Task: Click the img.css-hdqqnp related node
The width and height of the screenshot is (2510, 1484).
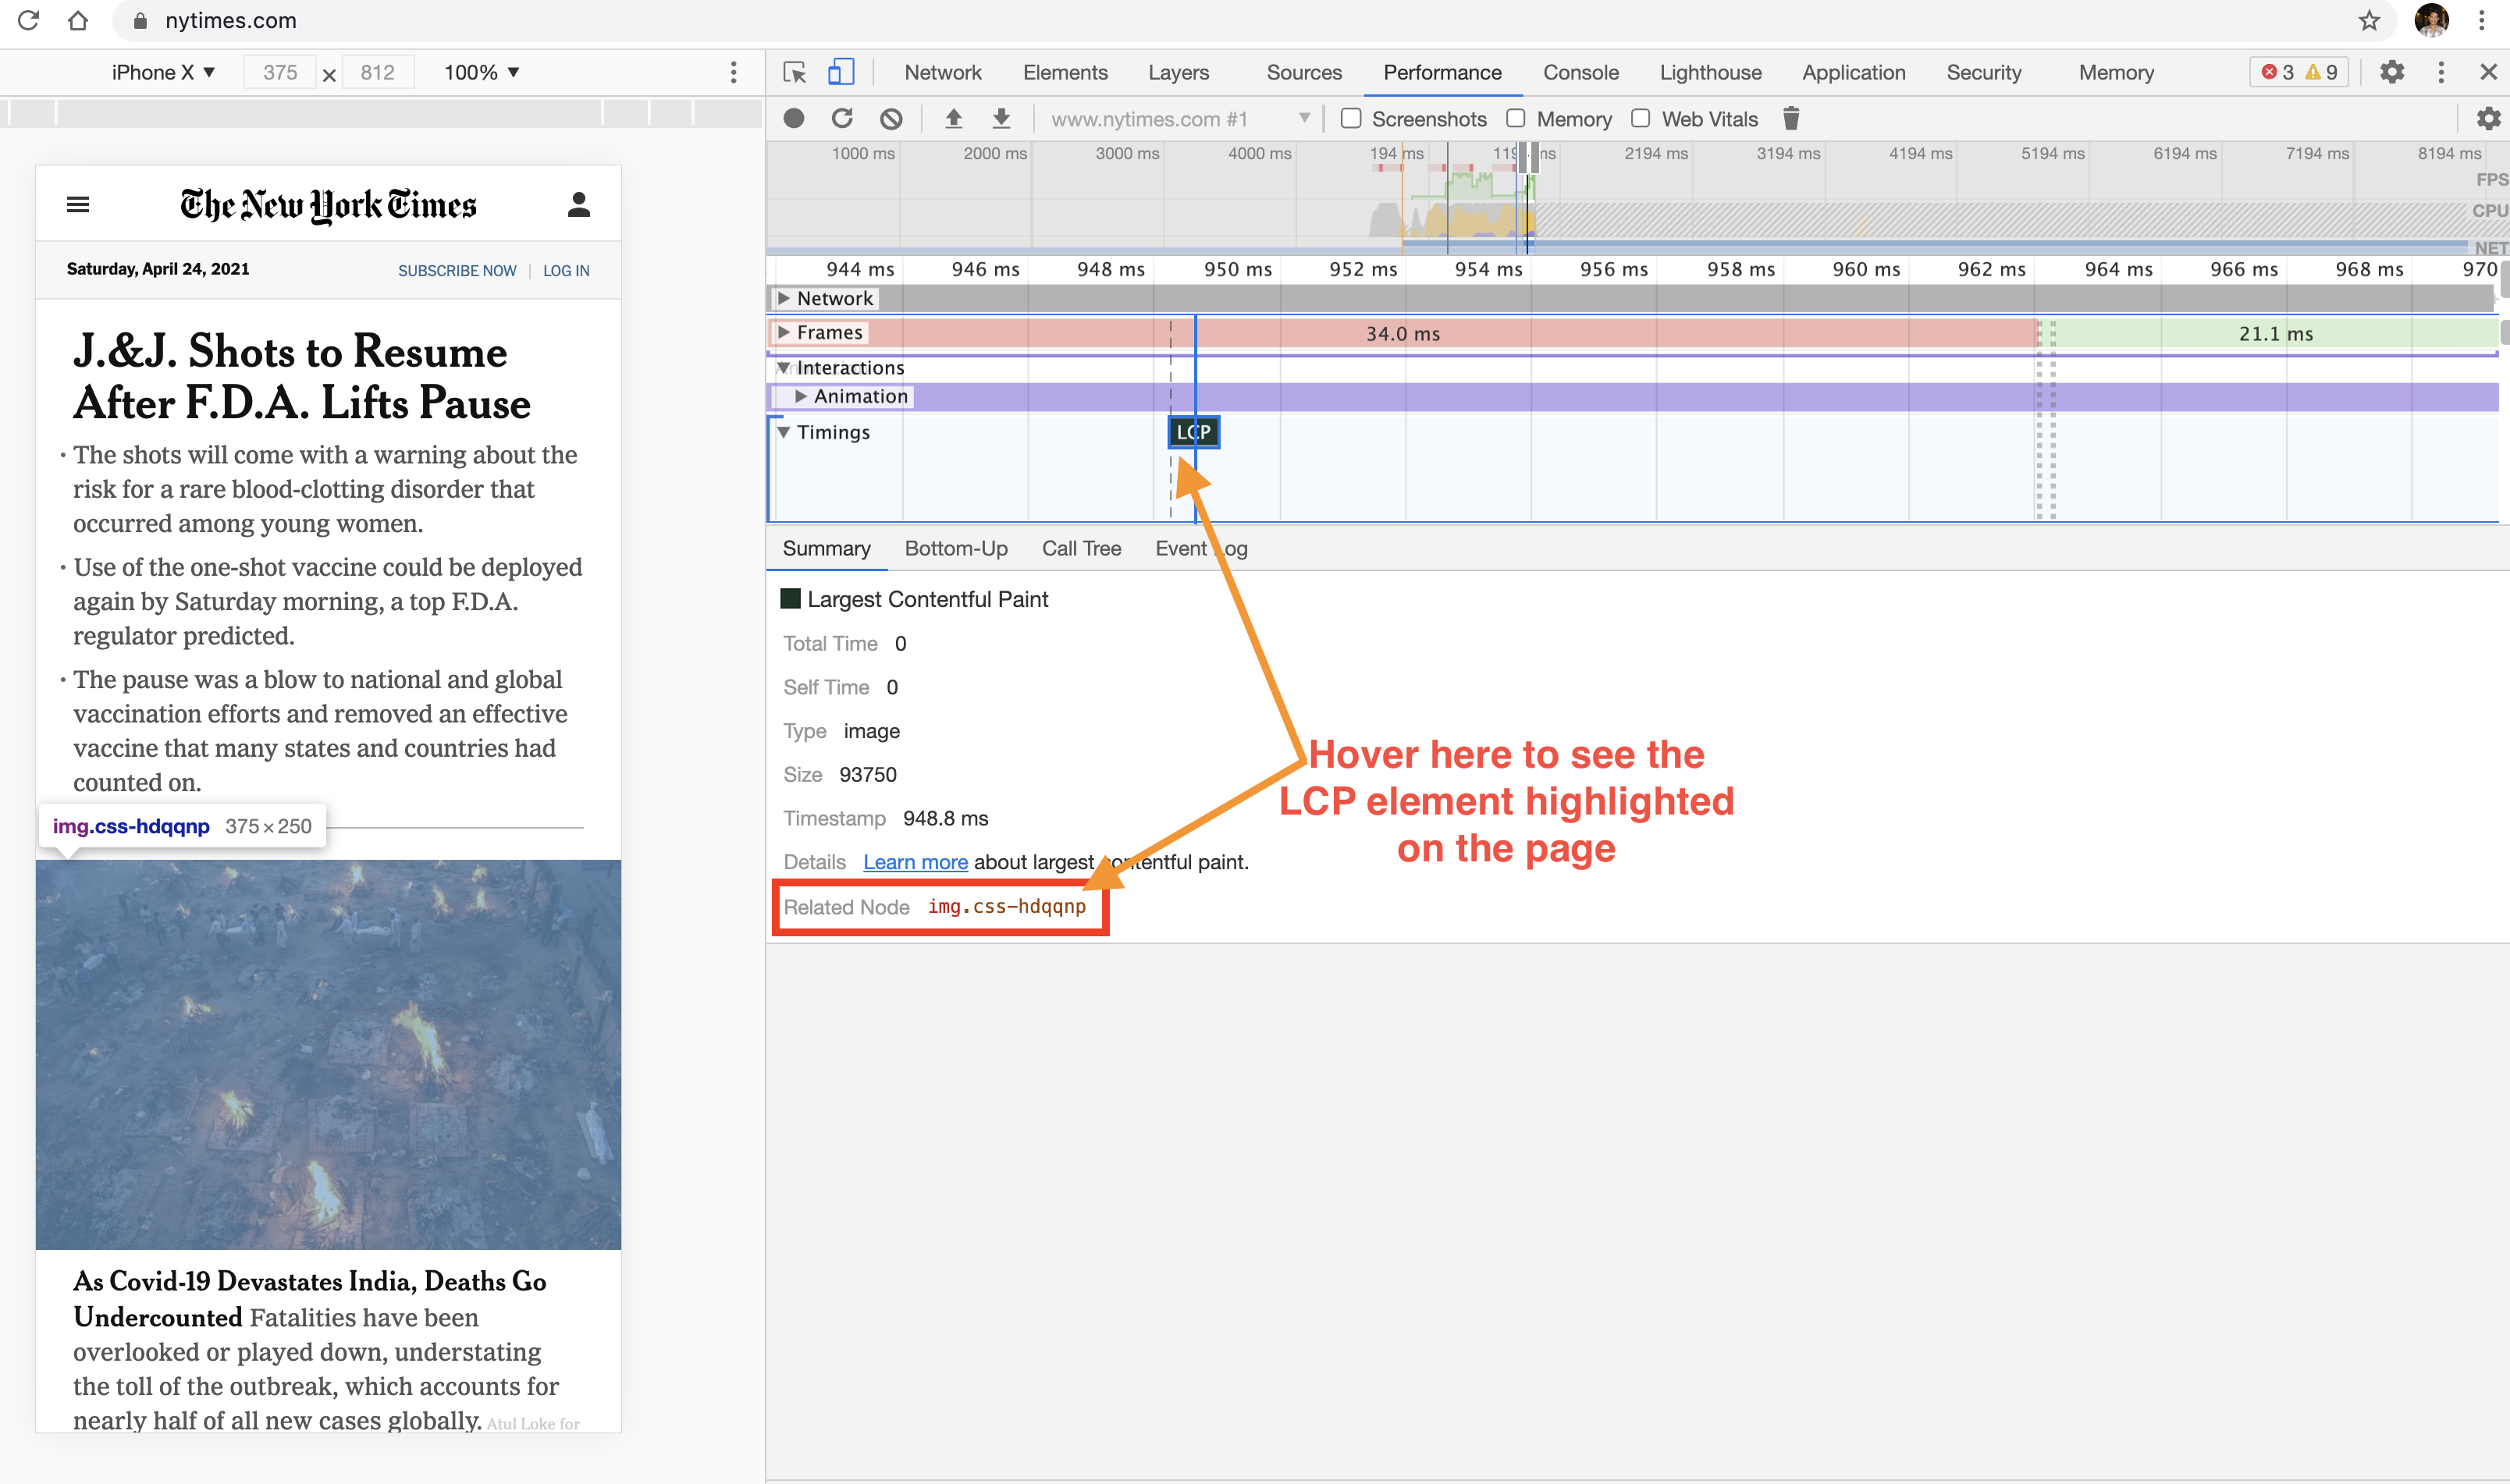Action: coord(1006,906)
